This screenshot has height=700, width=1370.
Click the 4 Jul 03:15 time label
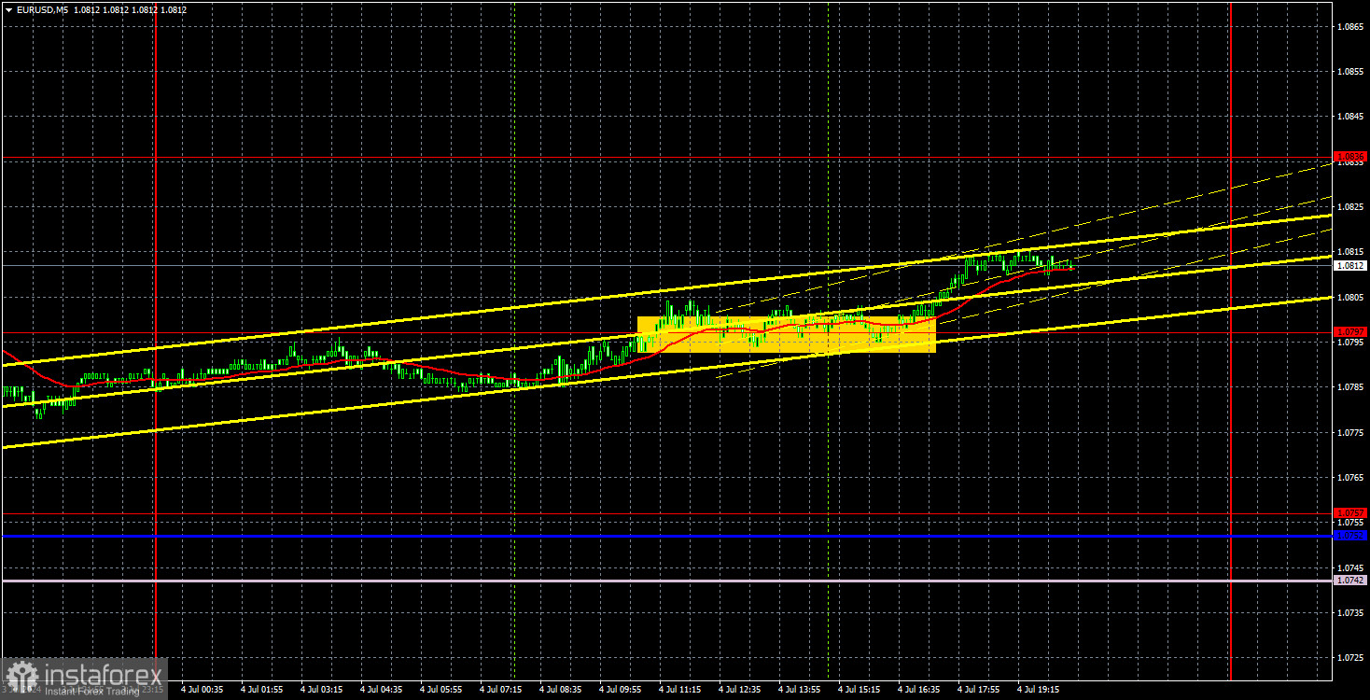pos(322,690)
